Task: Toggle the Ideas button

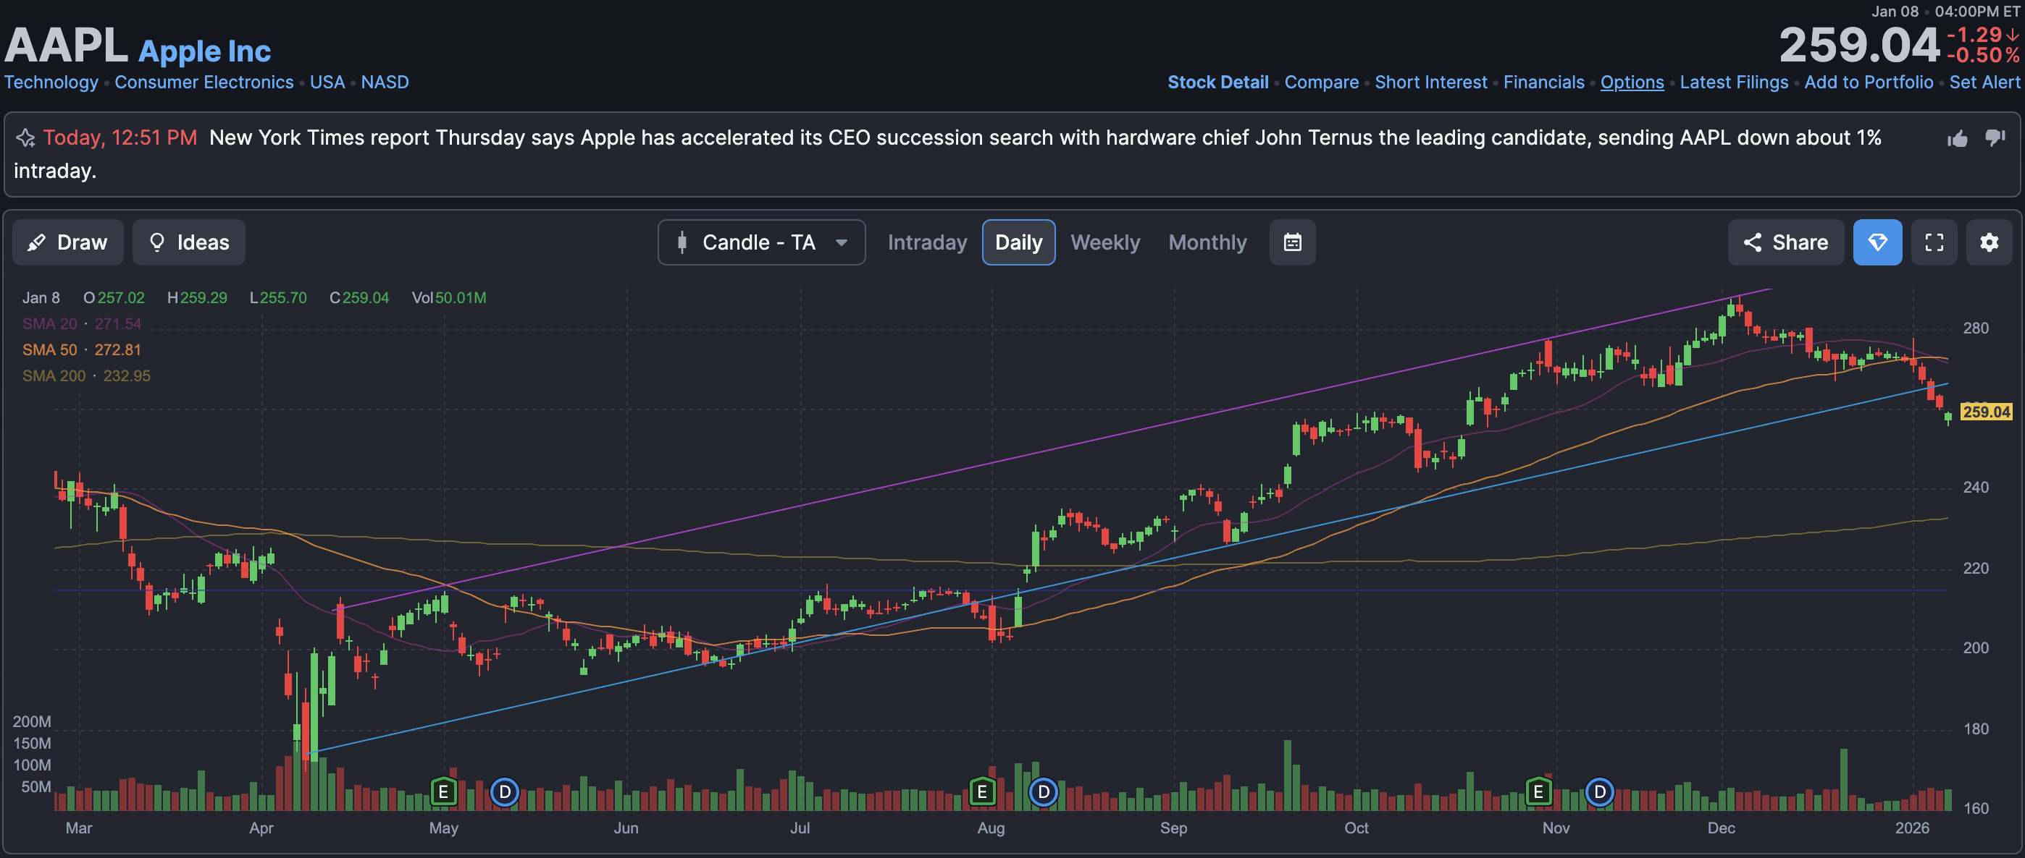Action: pos(188,242)
